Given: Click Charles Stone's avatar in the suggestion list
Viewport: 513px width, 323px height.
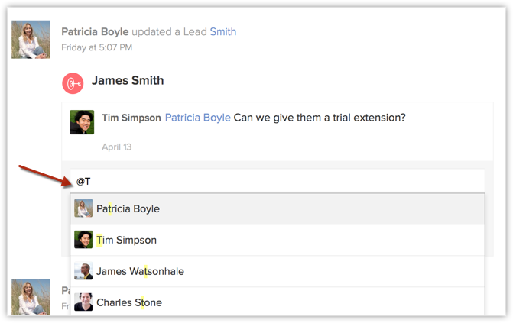Looking at the screenshot, I should pos(83,302).
